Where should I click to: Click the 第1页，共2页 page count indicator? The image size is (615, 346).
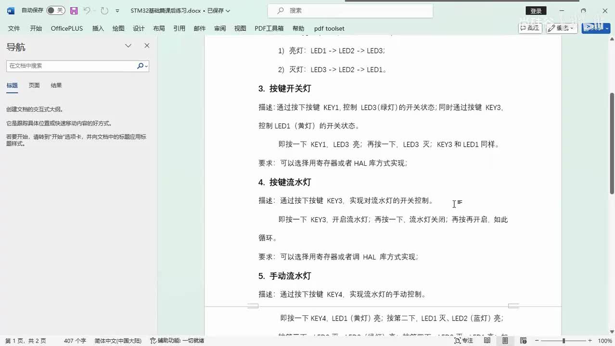26,341
